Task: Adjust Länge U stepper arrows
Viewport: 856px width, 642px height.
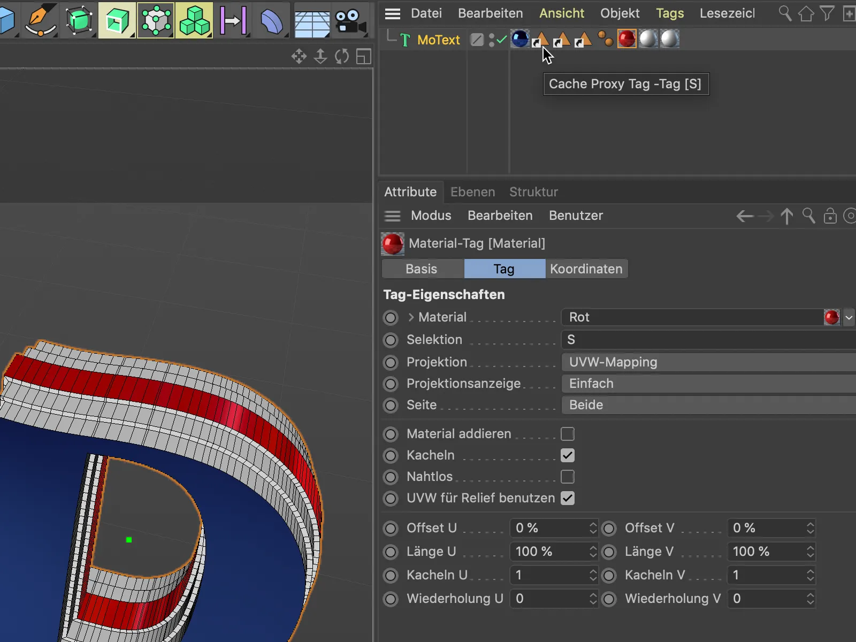Action: coord(593,552)
